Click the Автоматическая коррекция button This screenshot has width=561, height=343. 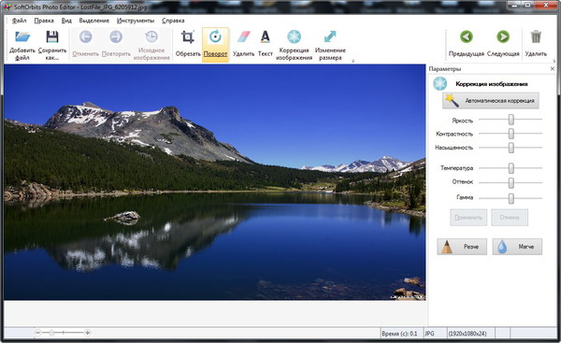tap(491, 101)
